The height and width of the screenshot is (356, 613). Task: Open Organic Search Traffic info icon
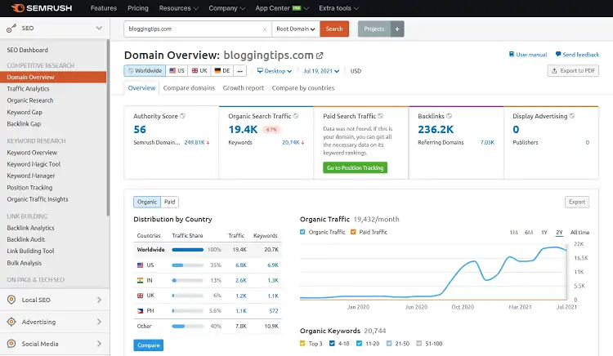(x=296, y=116)
